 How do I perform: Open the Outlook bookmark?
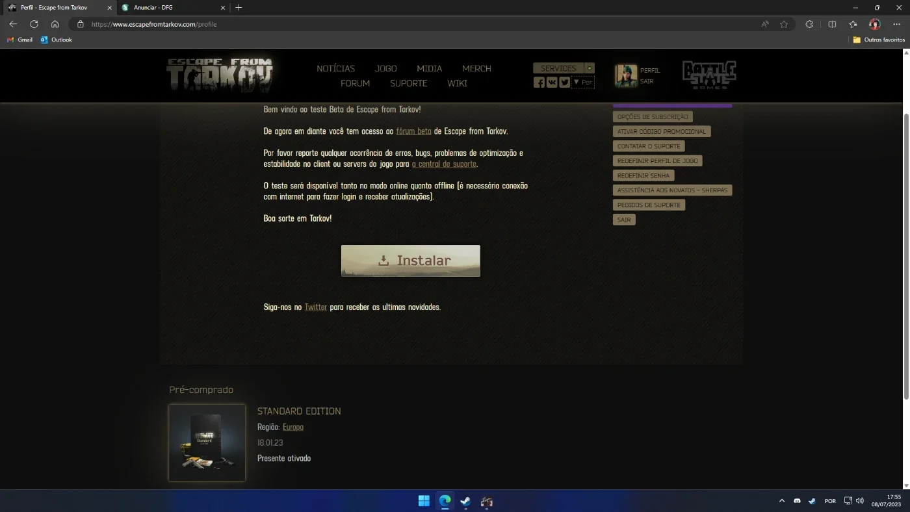pos(56,40)
